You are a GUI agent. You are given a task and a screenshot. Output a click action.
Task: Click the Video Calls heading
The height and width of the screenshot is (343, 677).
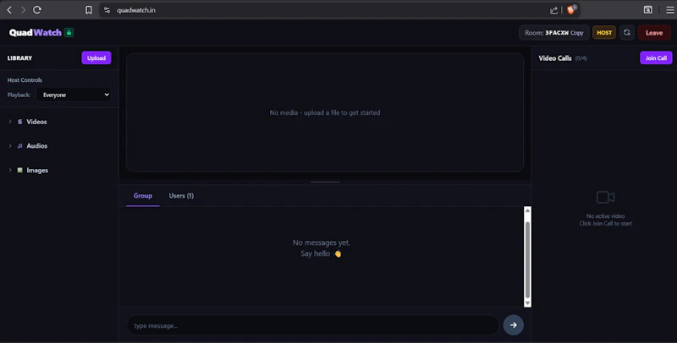555,58
